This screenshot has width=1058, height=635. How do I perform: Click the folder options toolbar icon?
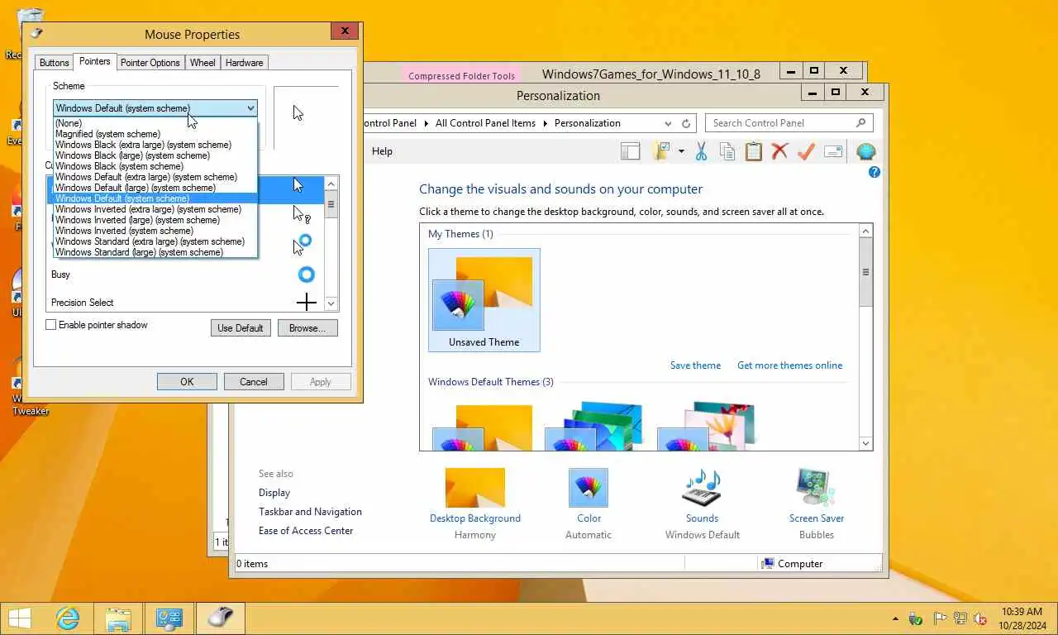coord(660,151)
